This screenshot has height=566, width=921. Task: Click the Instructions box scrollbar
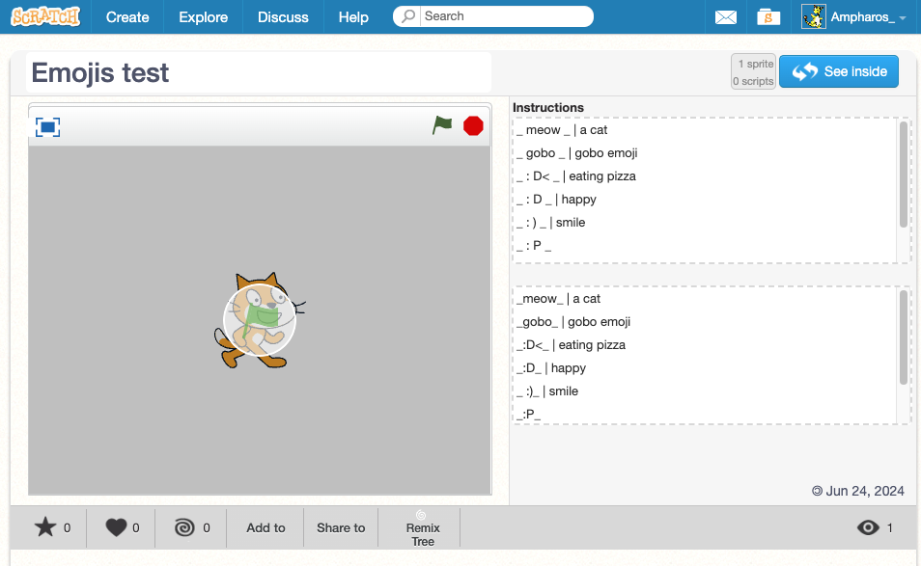(x=904, y=174)
